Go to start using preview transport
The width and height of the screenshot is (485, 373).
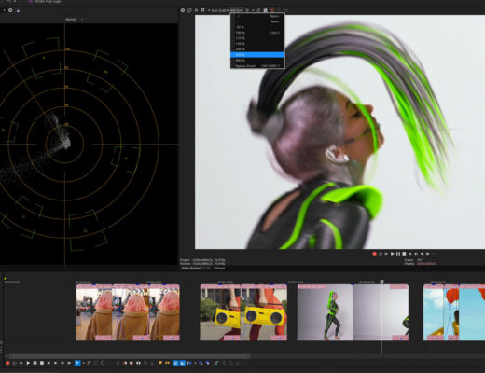tap(409, 254)
